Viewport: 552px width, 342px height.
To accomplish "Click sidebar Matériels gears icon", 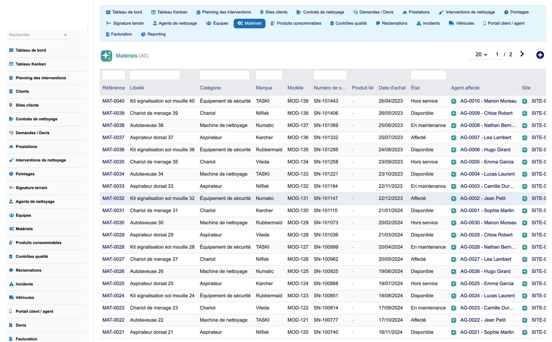I will tap(11, 229).
